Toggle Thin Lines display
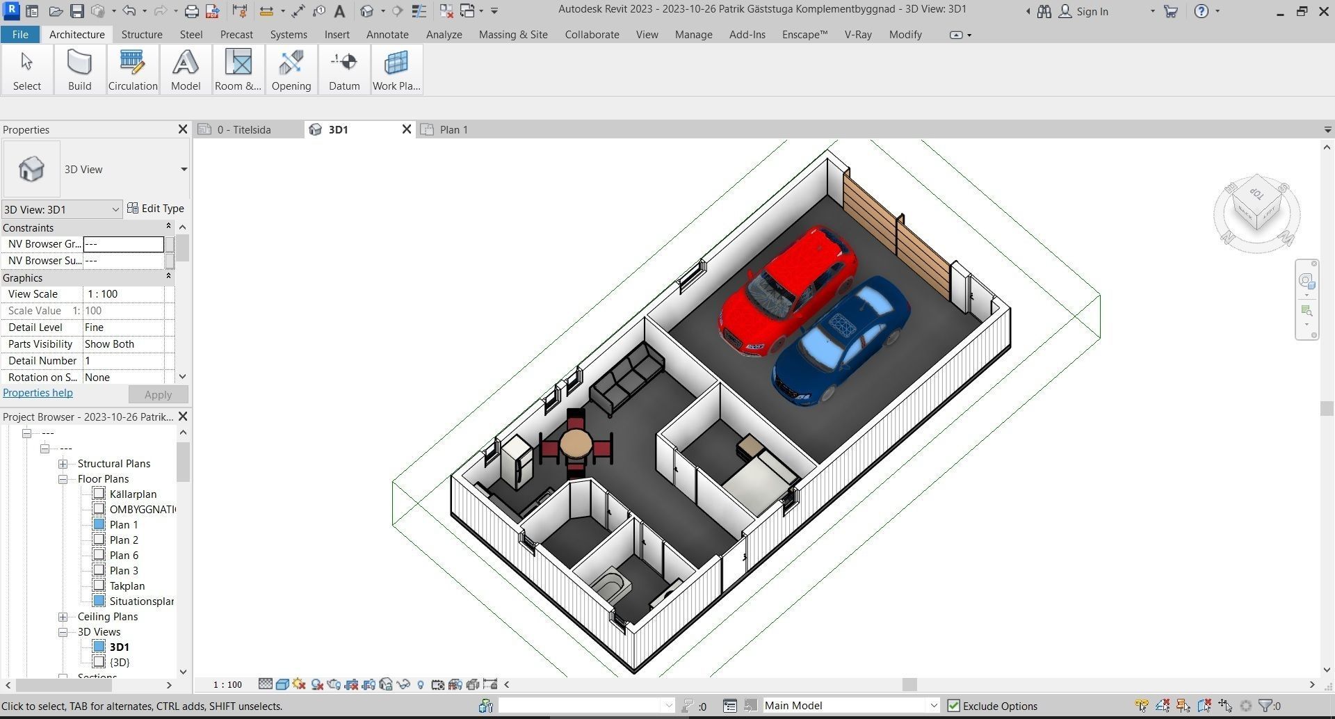Screen dimensions: 1335x719 (x=419, y=11)
